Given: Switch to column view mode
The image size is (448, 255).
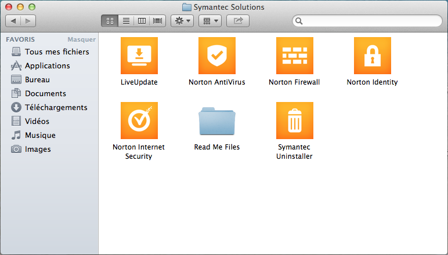Looking at the screenshot, I should 142,21.
